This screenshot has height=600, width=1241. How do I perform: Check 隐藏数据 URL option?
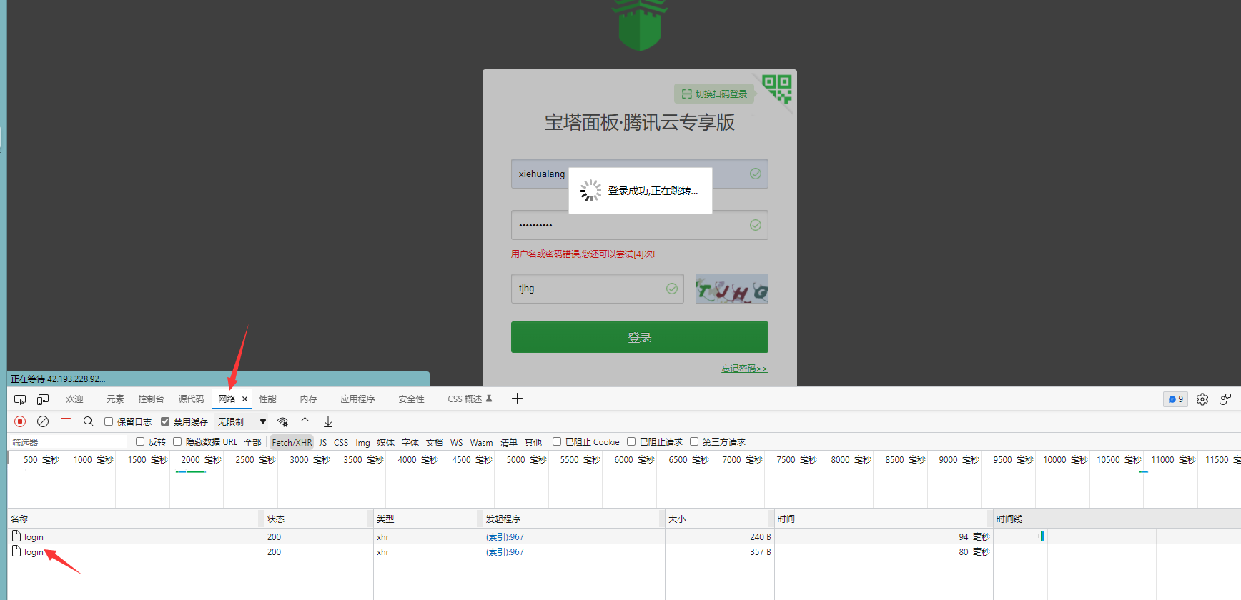177,441
